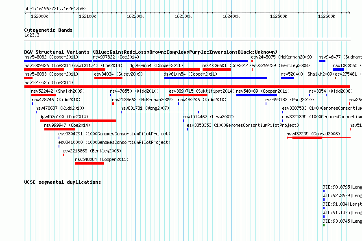Click the %ID:92.3679 segmental duplication entry

(x=342, y=195)
